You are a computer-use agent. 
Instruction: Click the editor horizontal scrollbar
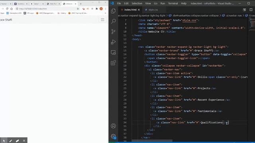pyautogui.click(x=152, y=140)
